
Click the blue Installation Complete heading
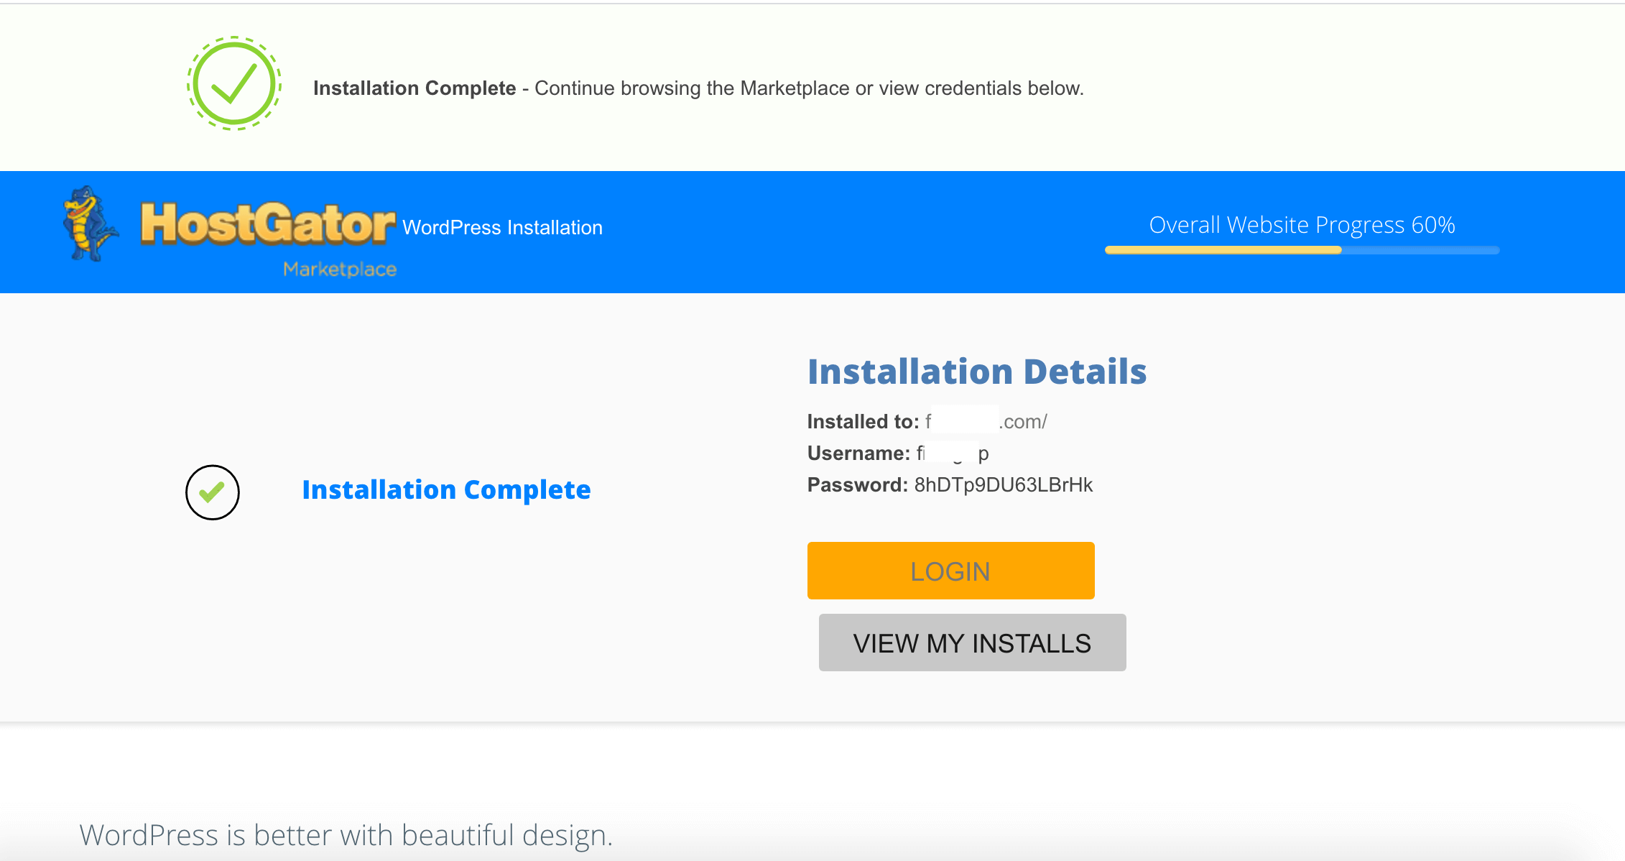pos(447,489)
